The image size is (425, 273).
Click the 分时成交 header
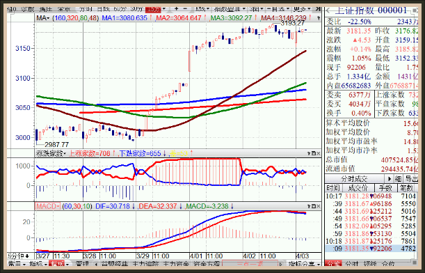click(355, 179)
